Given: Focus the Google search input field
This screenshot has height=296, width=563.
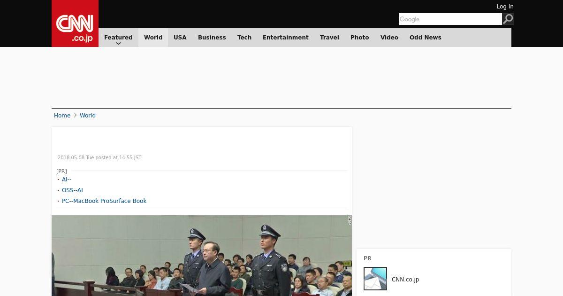Looking at the screenshot, I should [x=450, y=19].
